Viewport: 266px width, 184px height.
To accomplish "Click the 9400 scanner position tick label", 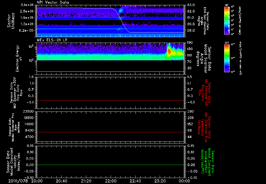I will (30, 130).
